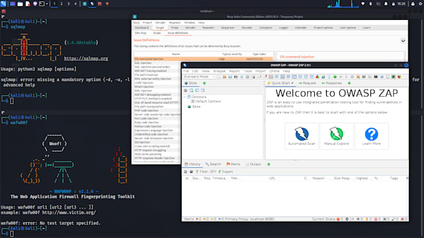Switch to workspace 2 in top panel
Image resolution: width=424 pixels, height=238 pixels.
(x=61, y=4)
